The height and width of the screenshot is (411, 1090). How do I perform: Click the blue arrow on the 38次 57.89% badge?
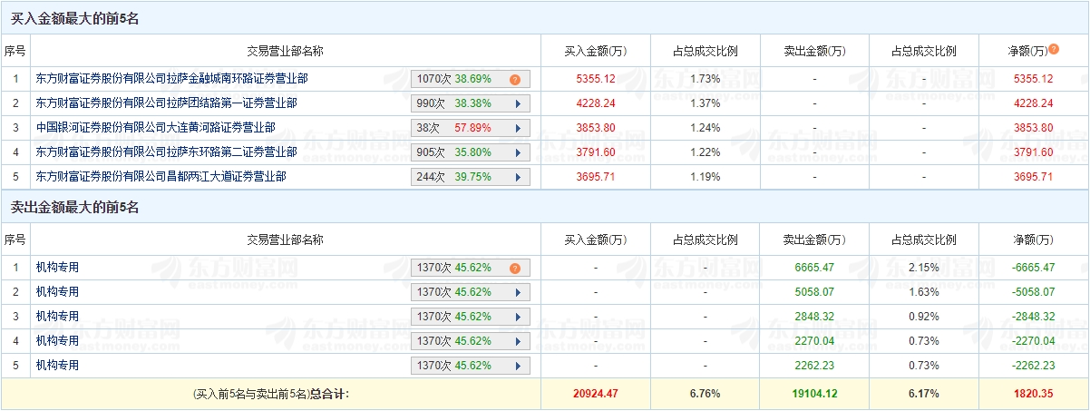coord(518,129)
